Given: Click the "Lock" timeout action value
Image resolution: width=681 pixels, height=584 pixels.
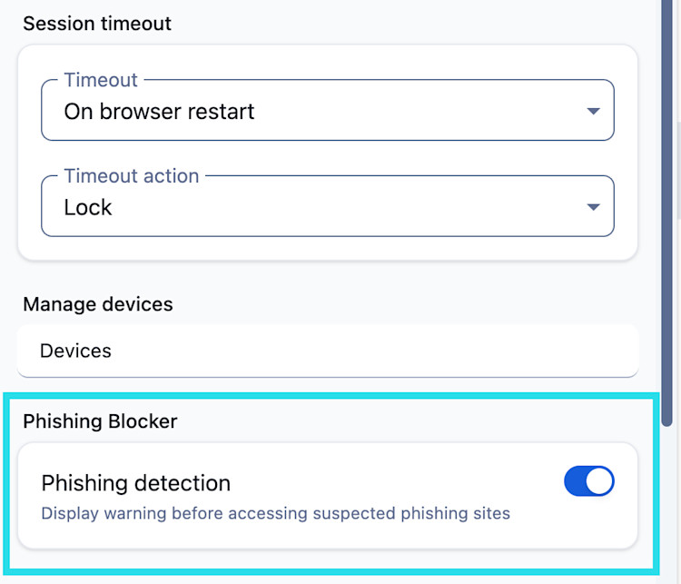Looking at the screenshot, I should click(x=88, y=207).
